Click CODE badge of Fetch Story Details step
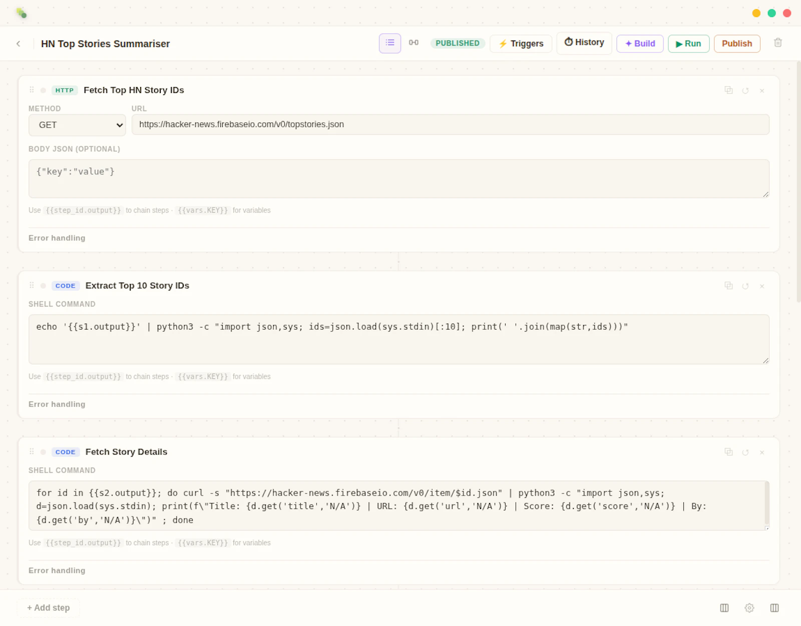Viewport: 801px width, 626px height. [x=66, y=452]
